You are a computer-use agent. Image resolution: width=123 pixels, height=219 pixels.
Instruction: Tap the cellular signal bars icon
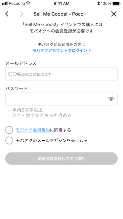click(x=5, y=3)
